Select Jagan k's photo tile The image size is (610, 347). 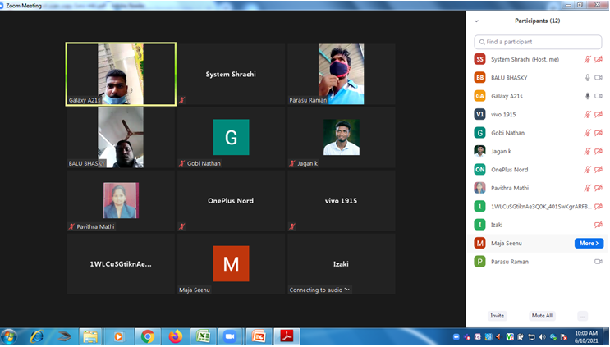[342, 138]
